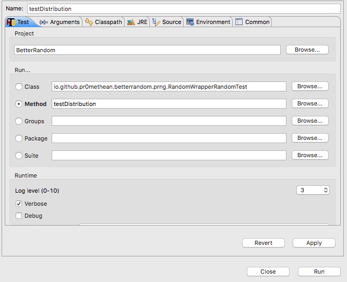Viewport: 347px width, 282px height.
Task: Enable the Debug checkbox
Action: pyautogui.click(x=19, y=216)
